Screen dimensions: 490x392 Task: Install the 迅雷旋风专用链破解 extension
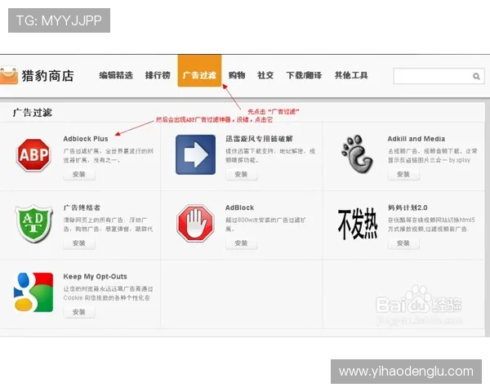pos(241,175)
